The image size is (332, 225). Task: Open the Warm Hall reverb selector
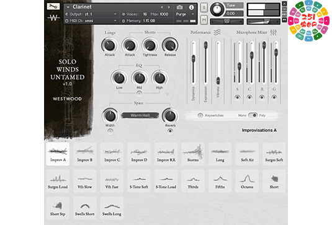pyautogui.click(x=140, y=115)
